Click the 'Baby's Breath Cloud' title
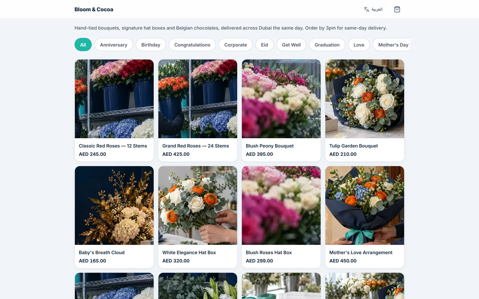Image resolution: width=479 pixels, height=299 pixels. coord(102,252)
